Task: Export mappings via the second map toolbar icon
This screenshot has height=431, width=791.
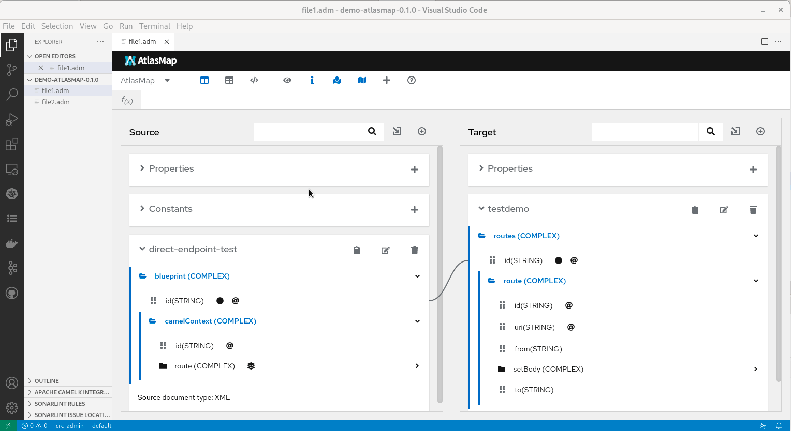Action: [x=362, y=80]
